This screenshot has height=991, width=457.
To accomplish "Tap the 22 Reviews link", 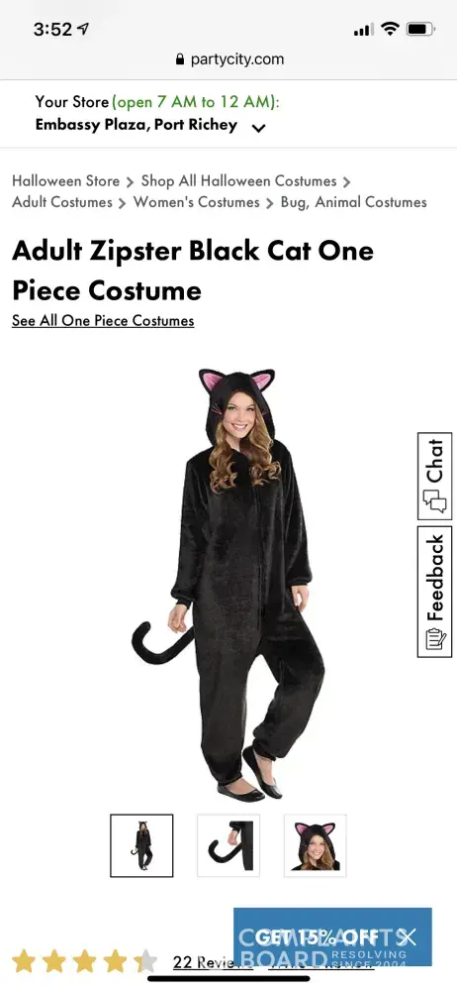I will (203, 962).
